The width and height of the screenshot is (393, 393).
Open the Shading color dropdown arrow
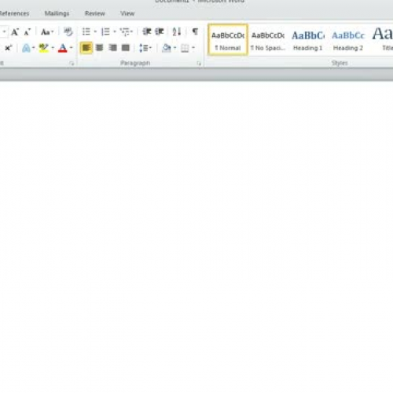[174, 48]
